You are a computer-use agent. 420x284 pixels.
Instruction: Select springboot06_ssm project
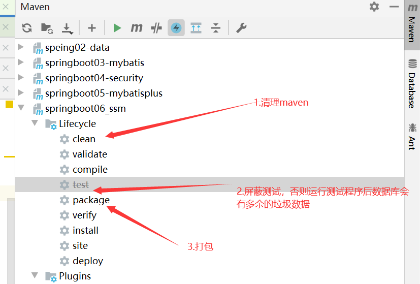[85, 109]
